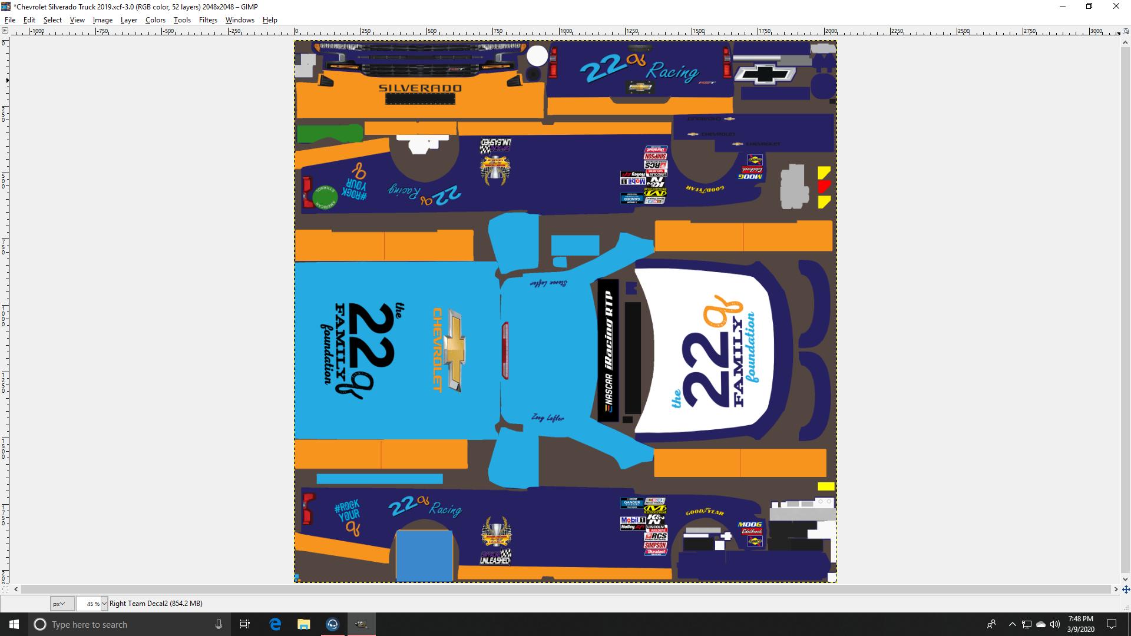Open File Explorer from the taskbar
The height and width of the screenshot is (636, 1131).
(303, 624)
